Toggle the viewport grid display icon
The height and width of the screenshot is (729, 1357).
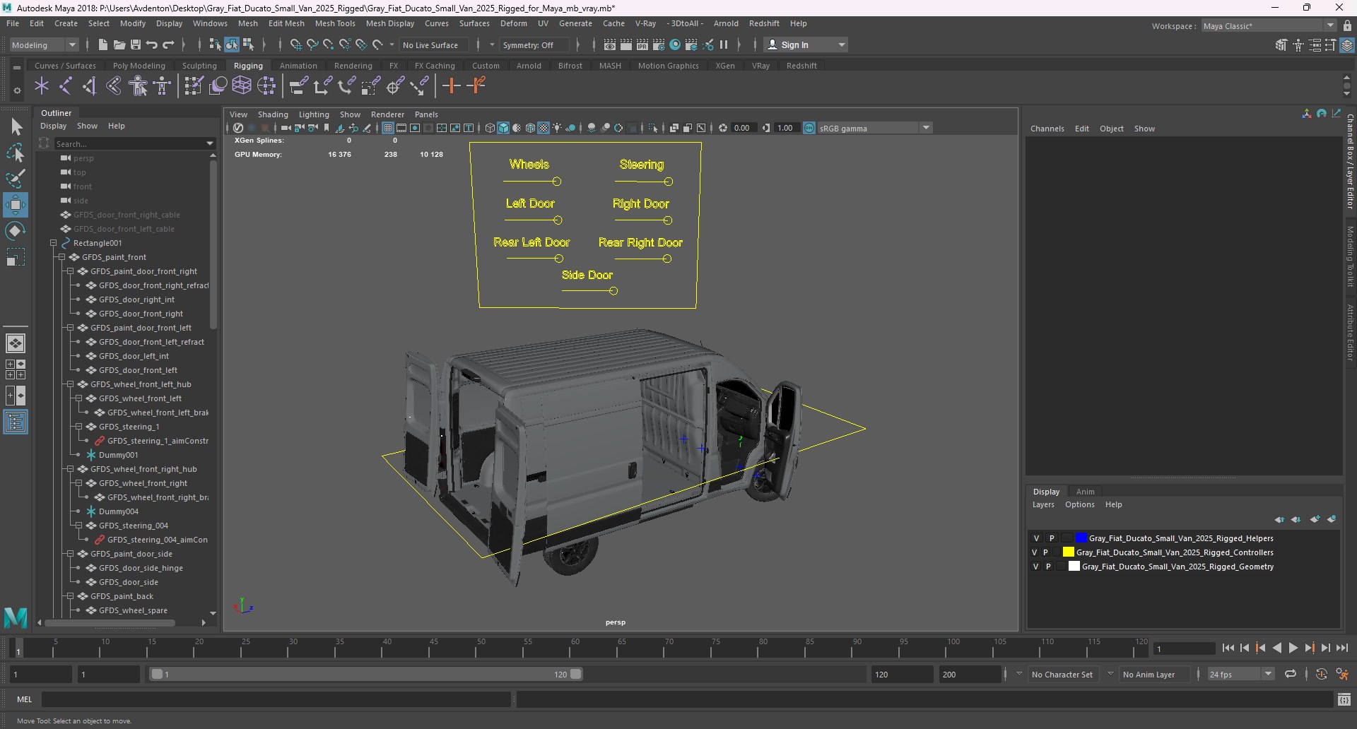tap(388, 128)
